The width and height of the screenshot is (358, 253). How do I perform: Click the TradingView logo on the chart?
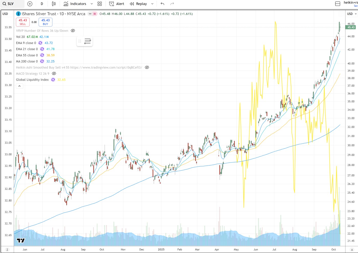pos(21,240)
